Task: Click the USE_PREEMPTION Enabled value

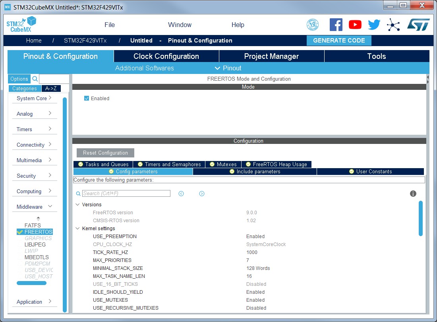Action: [x=255, y=237]
